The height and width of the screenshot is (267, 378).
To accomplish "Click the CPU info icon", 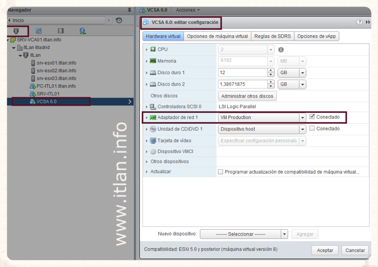I will [281, 49].
